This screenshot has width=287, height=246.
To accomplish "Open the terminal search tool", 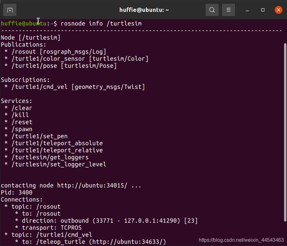I will tap(212, 10).
